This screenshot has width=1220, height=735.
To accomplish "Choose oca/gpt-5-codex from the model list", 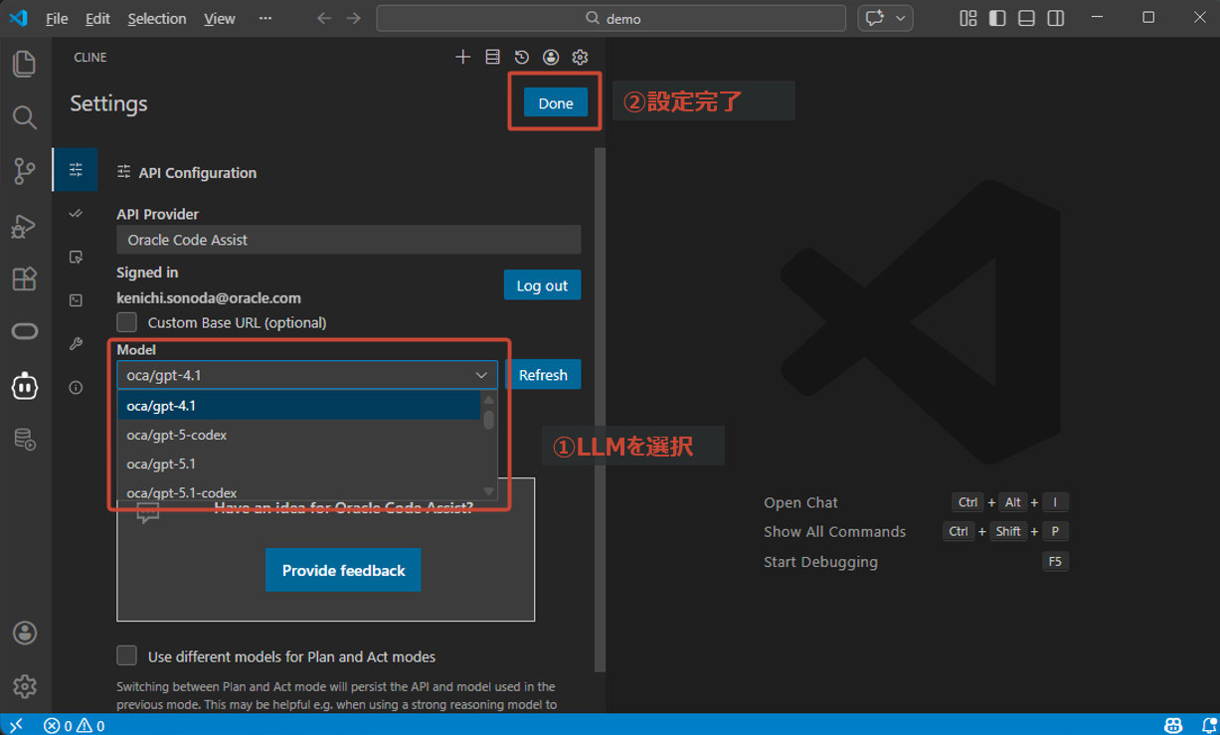I will click(x=299, y=435).
